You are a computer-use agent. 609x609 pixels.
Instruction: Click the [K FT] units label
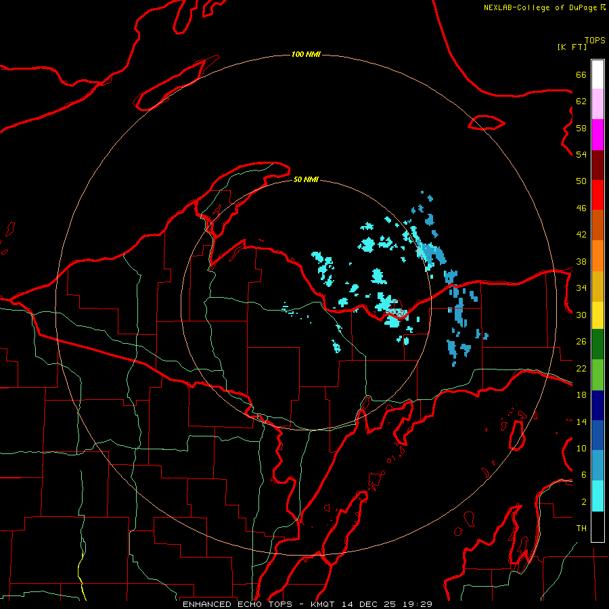coord(572,47)
